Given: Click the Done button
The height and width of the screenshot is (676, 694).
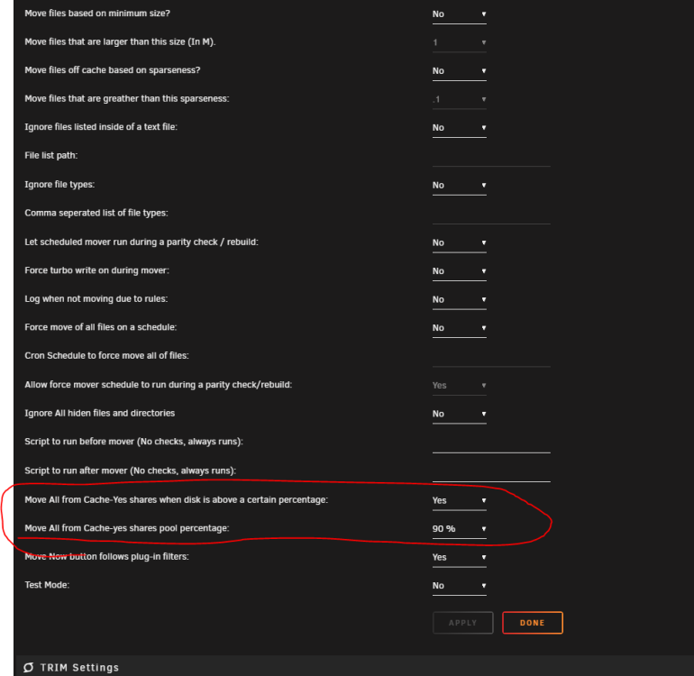Looking at the screenshot, I should [533, 623].
